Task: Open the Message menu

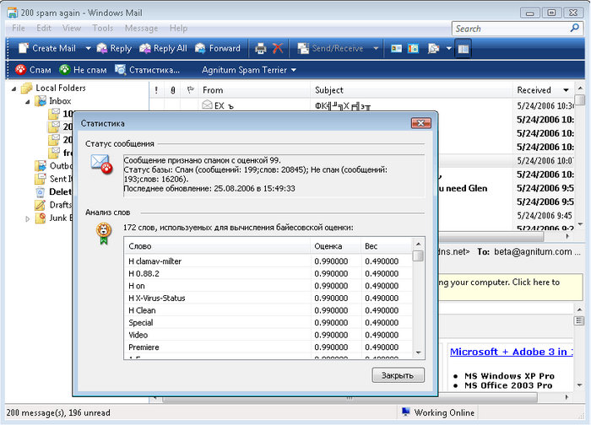Action: (141, 28)
